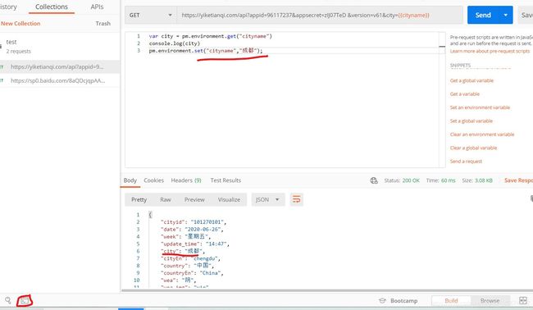Open the GET method dropdown
This screenshot has height=310, width=533.
[x=151, y=16]
